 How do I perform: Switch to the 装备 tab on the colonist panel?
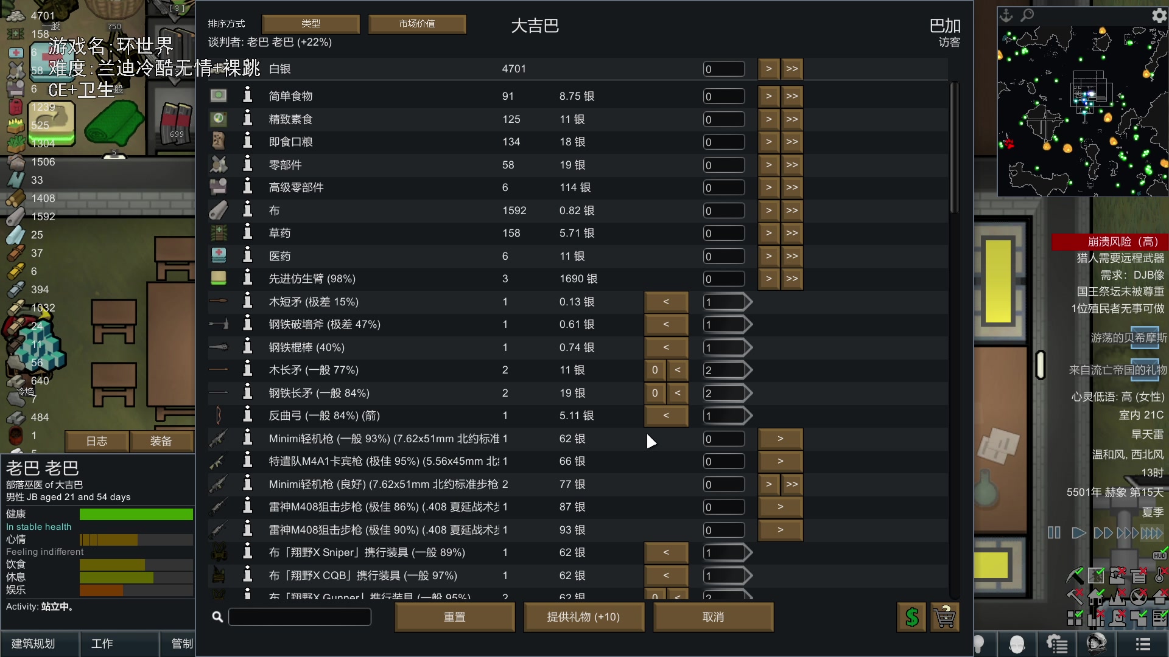tap(161, 441)
